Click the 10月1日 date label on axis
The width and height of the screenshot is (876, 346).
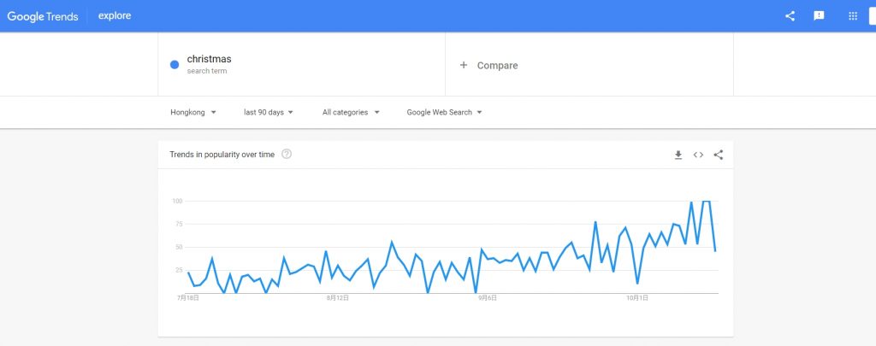pyautogui.click(x=637, y=297)
